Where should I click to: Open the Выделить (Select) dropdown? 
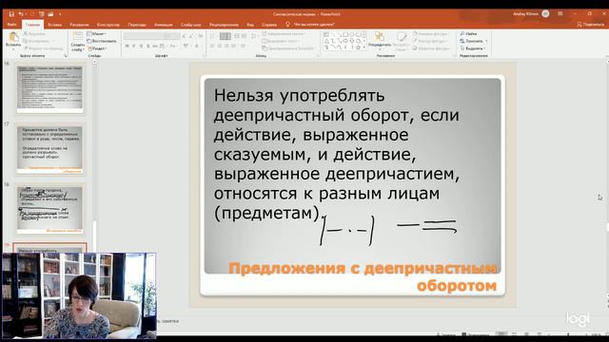(x=473, y=48)
